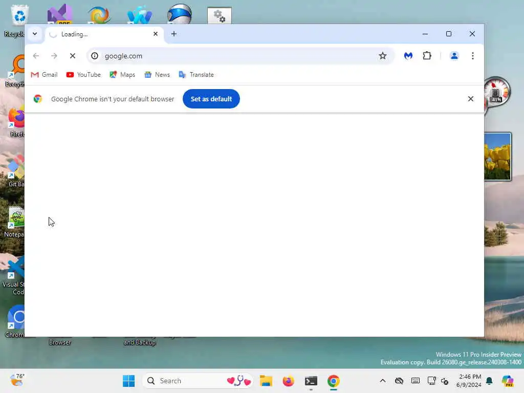Click the Set as default button
The image size is (524, 393).
tap(211, 99)
